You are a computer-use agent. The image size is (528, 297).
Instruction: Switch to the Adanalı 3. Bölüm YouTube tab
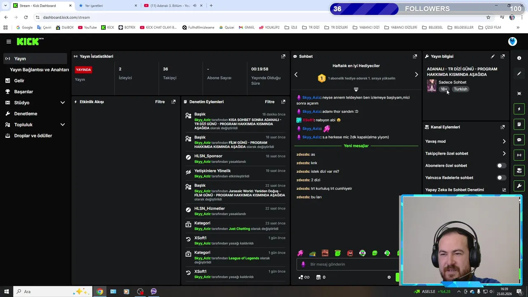tap(172, 6)
